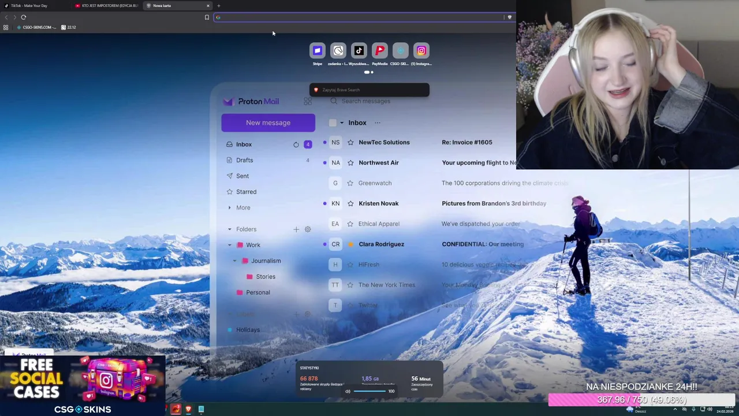Close the Nowa karta tab
The width and height of the screenshot is (739, 416).
(208, 6)
